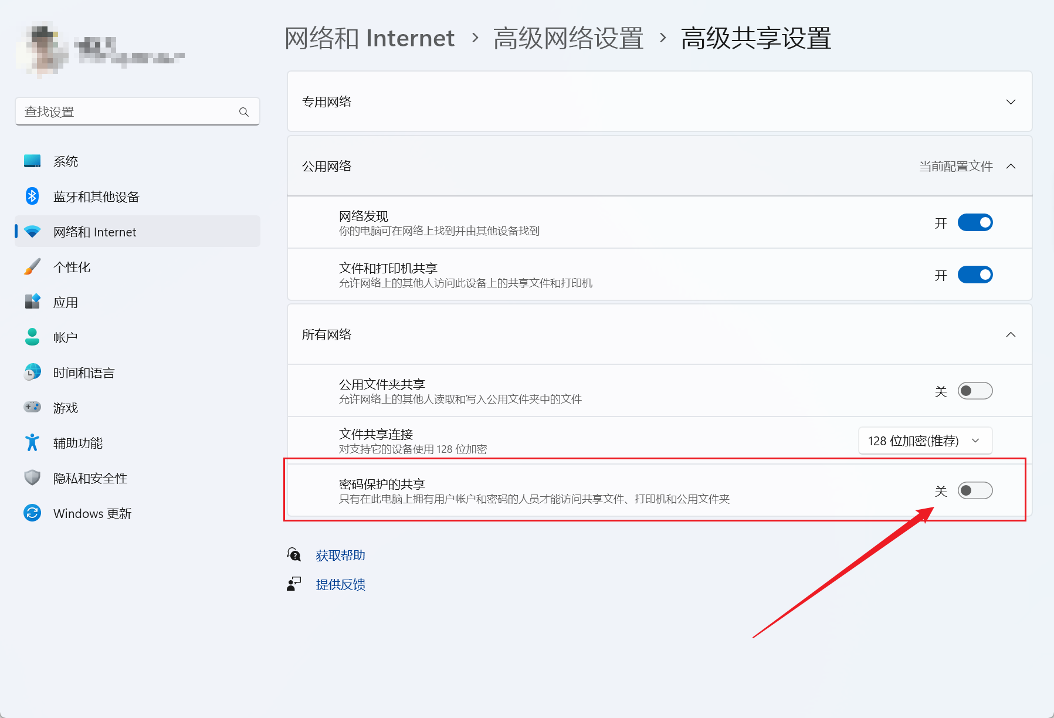
Task: Turn on 公用文件夹共享 toggle
Action: click(x=975, y=391)
